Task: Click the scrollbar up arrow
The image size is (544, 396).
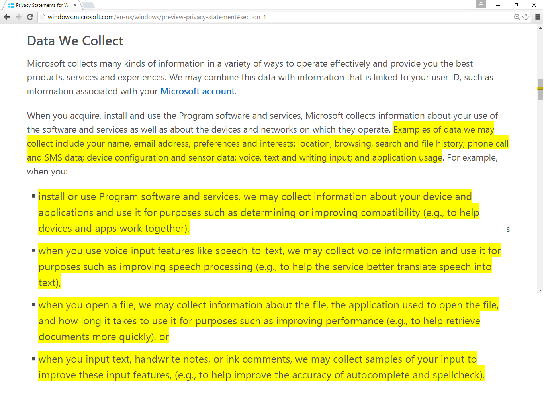Action: pyautogui.click(x=540, y=28)
